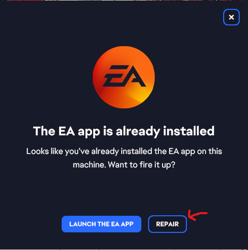Click the words 'EA app' in the description
The image size is (248, 250).
coord(182,151)
